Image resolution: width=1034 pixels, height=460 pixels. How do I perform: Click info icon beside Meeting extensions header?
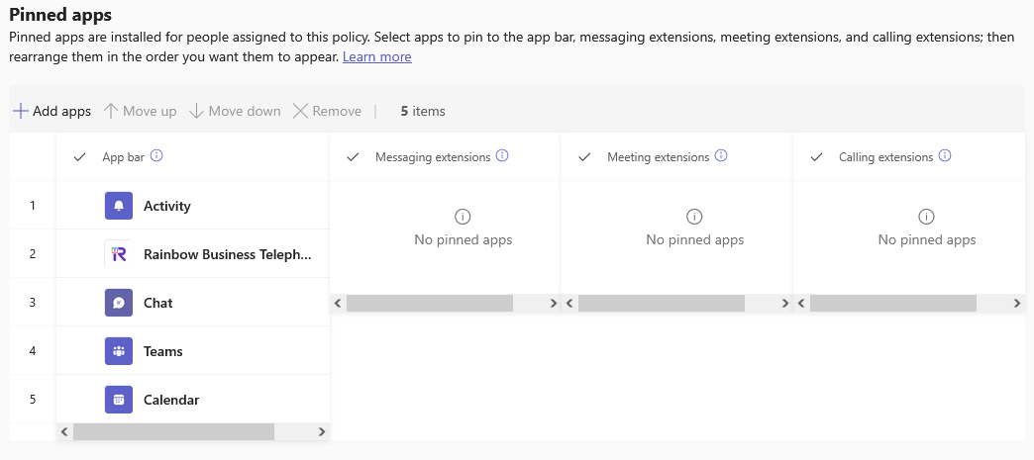click(721, 156)
